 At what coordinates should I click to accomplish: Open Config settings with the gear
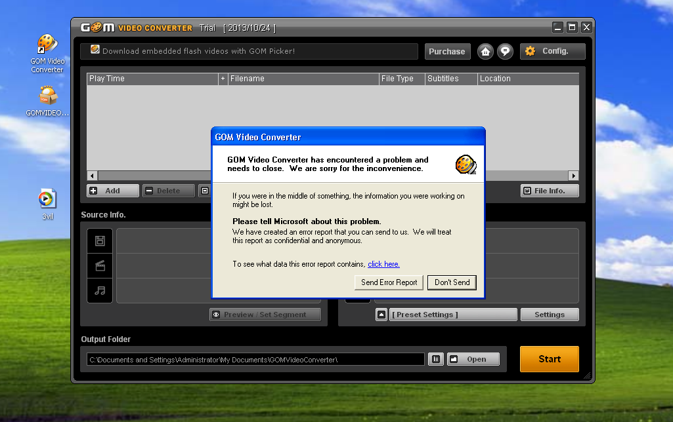[552, 51]
